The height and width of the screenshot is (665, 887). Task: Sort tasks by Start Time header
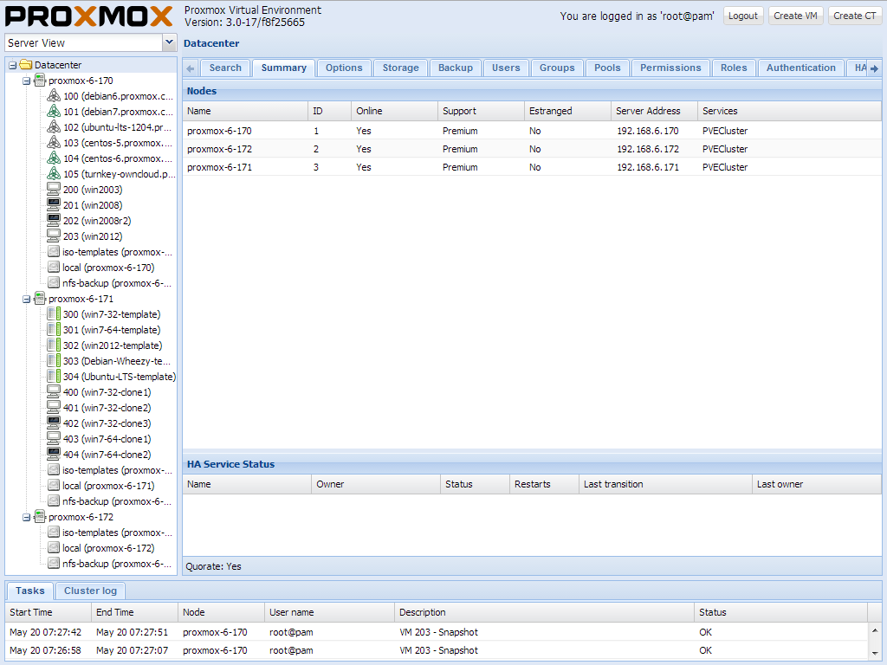click(49, 612)
